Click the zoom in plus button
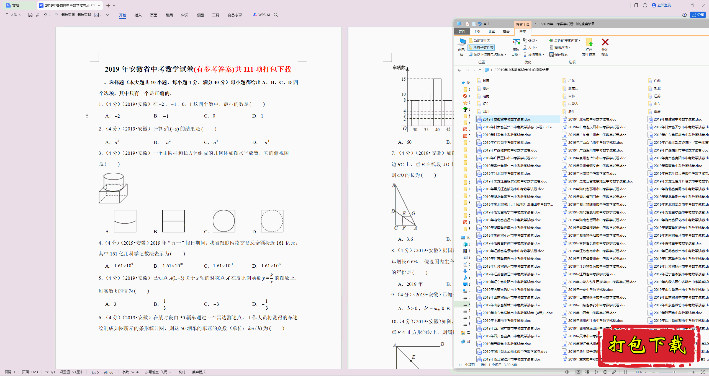 coord(693,372)
